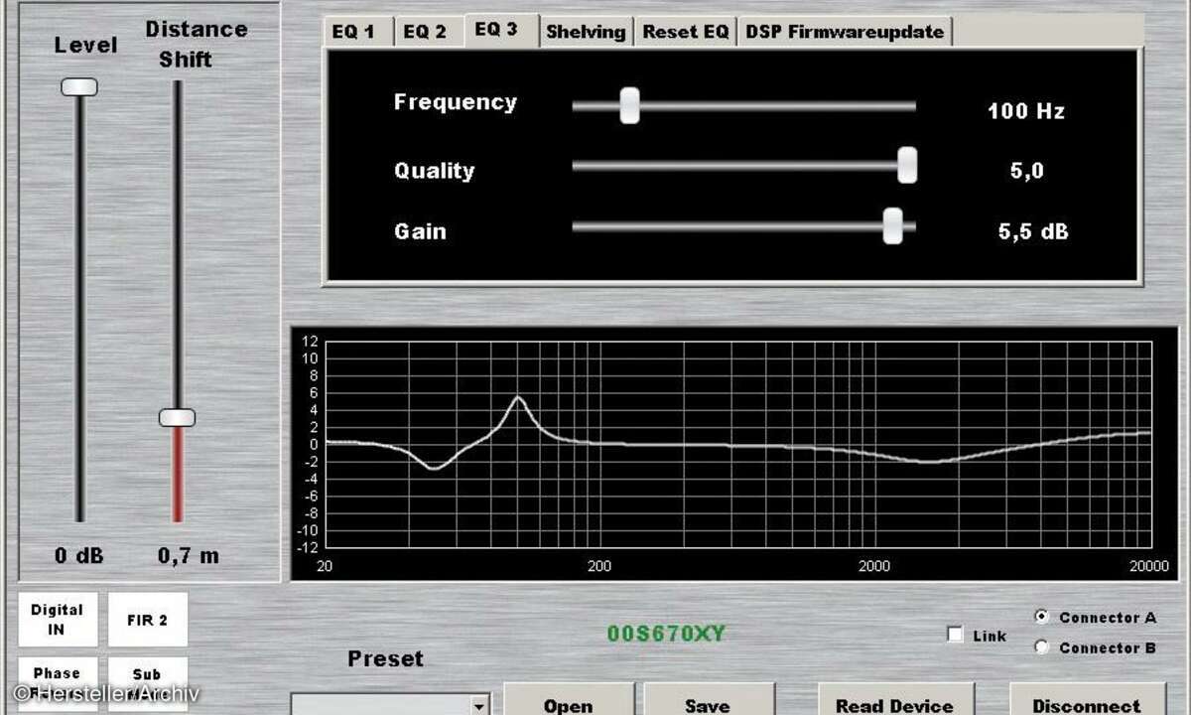Click the Frequency label
This screenshot has width=1191, height=715.
pyautogui.click(x=456, y=102)
